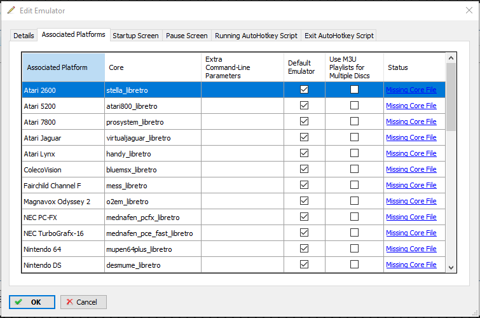This screenshot has width=480, height=318.
Task: Uncheck Default Emulator for Nintendo DS
Action: tap(304, 265)
